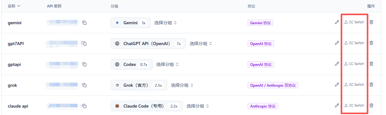The width and height of the screenshot is (386, 115).
Task: Open 选择分组 dropdown in claude api row
Action: point(198,106)
